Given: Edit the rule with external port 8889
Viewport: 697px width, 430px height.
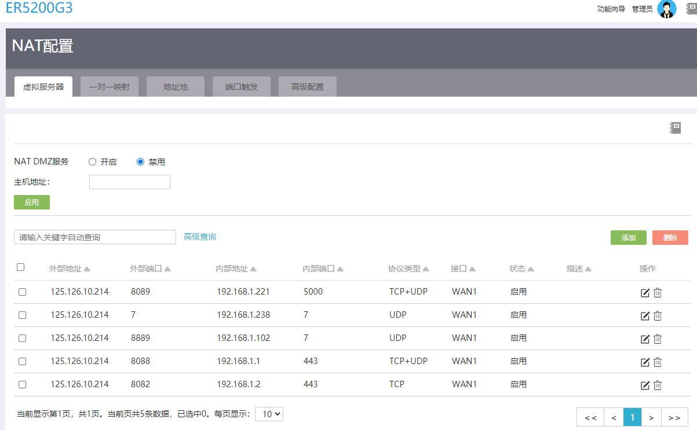Looking at the screenshot, I should [645, 339].
